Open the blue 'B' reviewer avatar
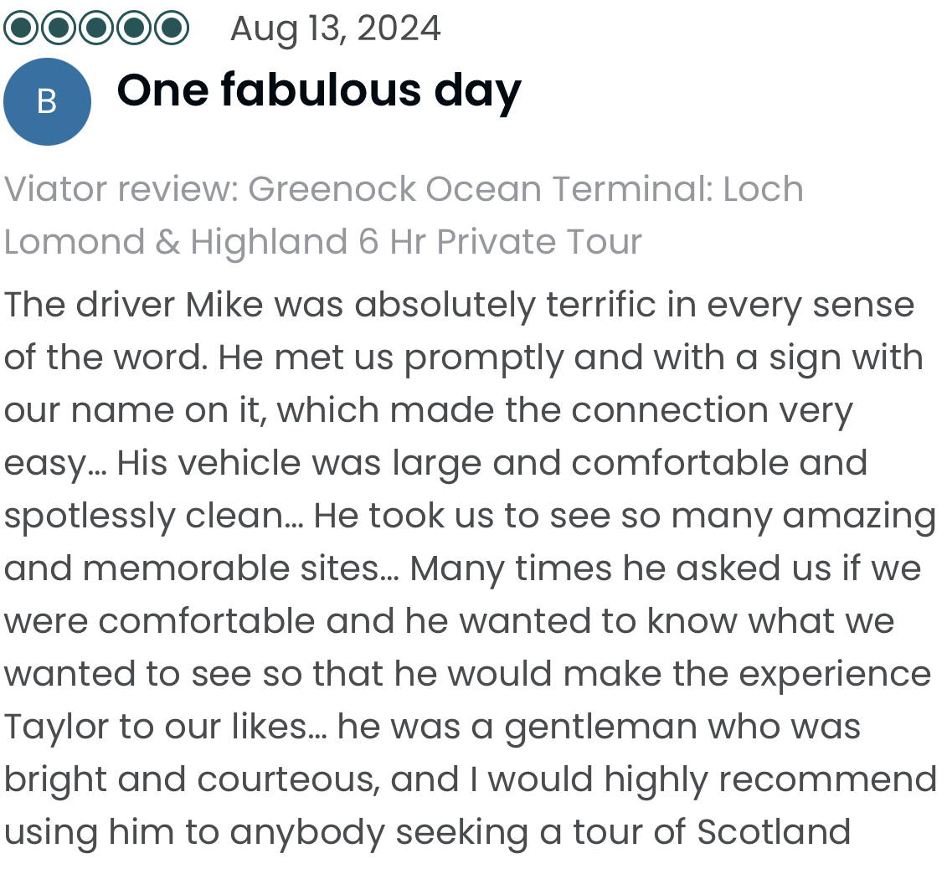Viewport: 947px width, 869px height. click(47, 101)
